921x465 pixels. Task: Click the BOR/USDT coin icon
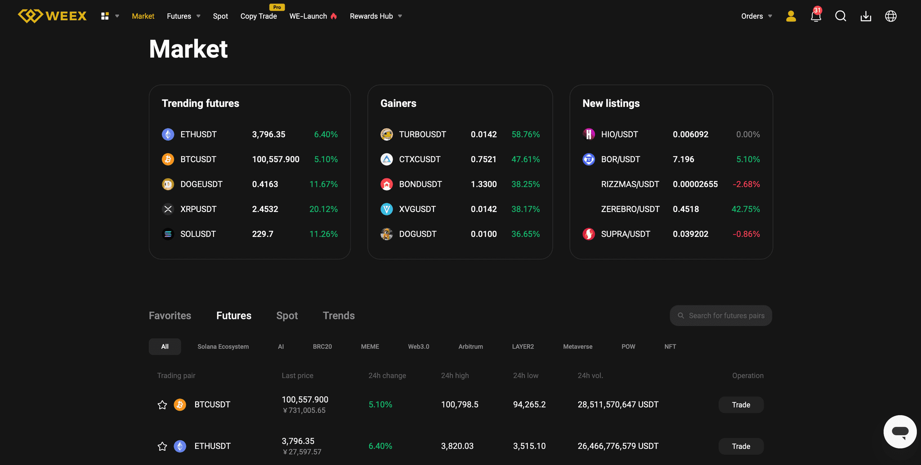pos(589,159)
